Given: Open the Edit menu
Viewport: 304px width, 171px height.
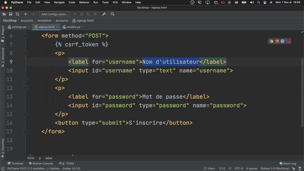Looking at the screenshot, I should pos(38,2).
